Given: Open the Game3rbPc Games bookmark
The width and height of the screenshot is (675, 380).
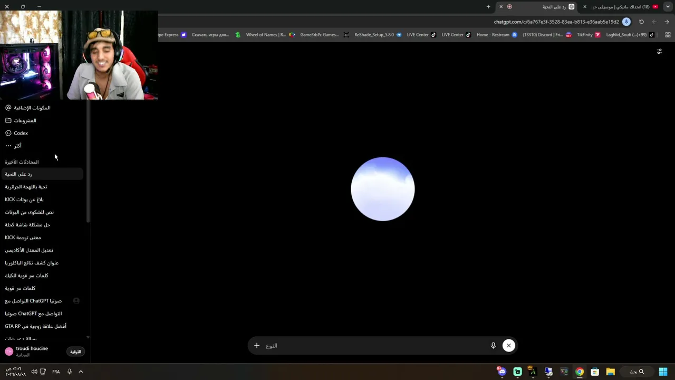Looking at the screenshot, I should coord(324,35).
